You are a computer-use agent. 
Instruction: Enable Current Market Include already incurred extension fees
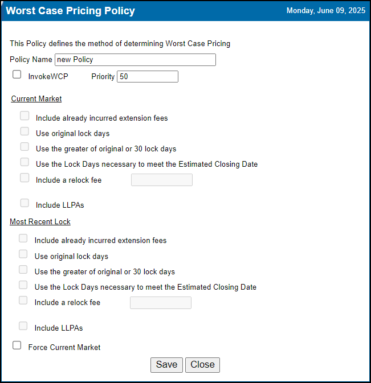(x=25, y=116)
